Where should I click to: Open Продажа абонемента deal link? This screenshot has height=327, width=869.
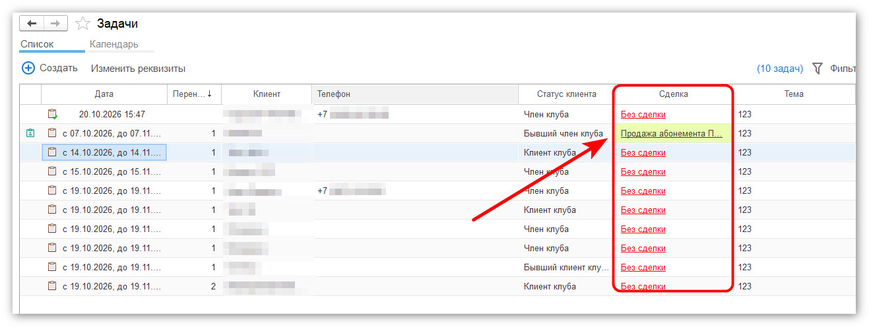tap(672, 133)
